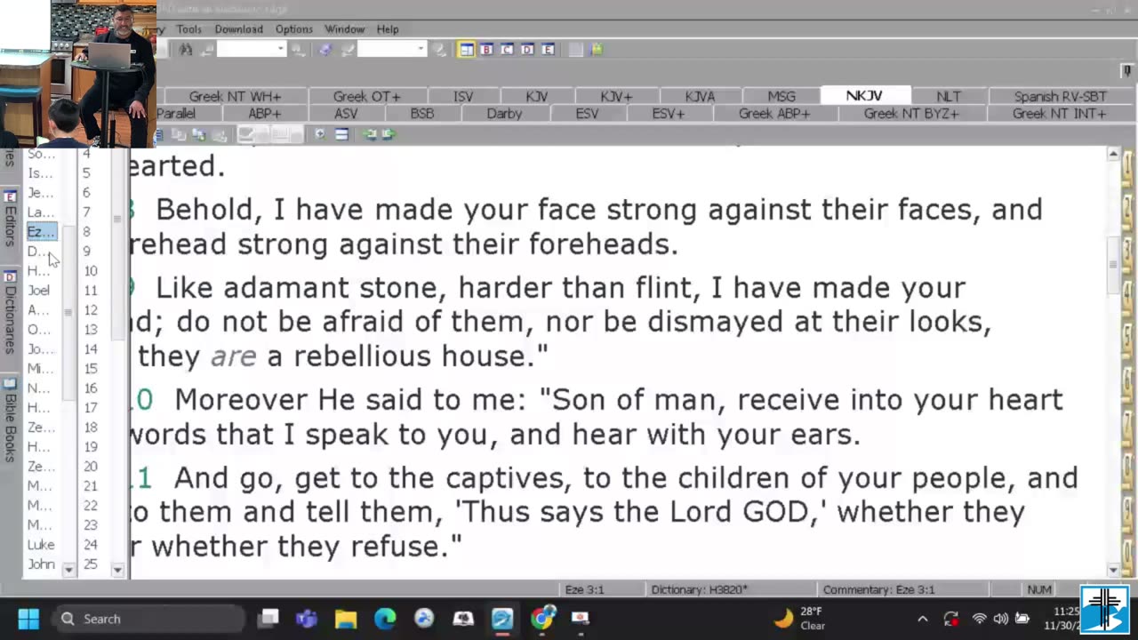This screenshot has width=1138, height=640.
Task: Open the Window menu
Action: point(344,29)
